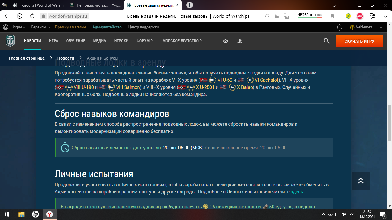The width and height of the screenshot is (392, 220).
Task: Expand Сервисы dropdown menu
Action: (x=40, y=27)
